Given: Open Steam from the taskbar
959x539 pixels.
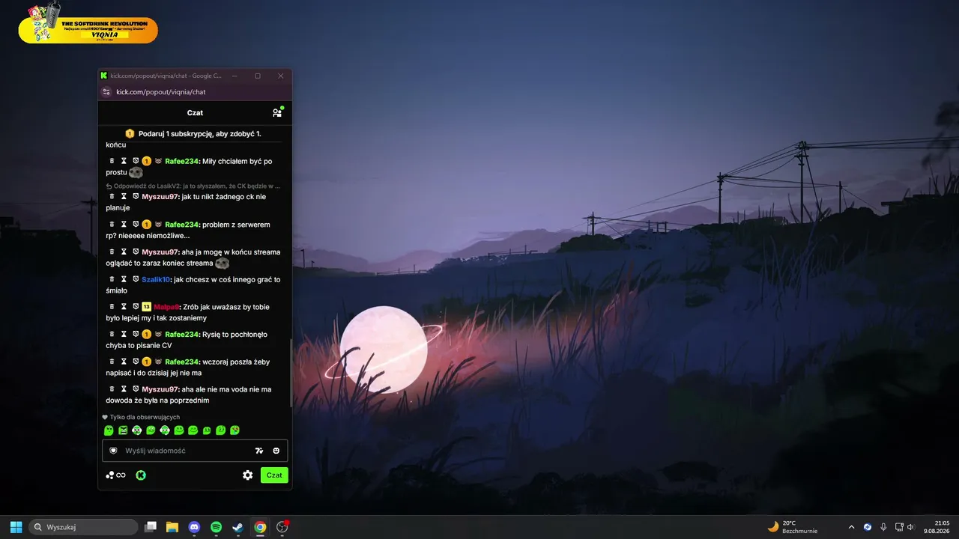Looking at the screenshot, I should coord(238,527).
